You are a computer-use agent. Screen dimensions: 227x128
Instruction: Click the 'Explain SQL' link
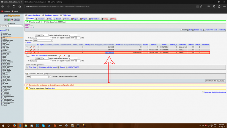198,30
